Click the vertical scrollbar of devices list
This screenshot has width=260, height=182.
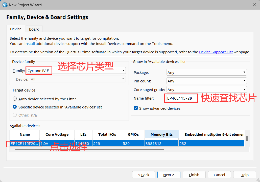click(247, 139)
